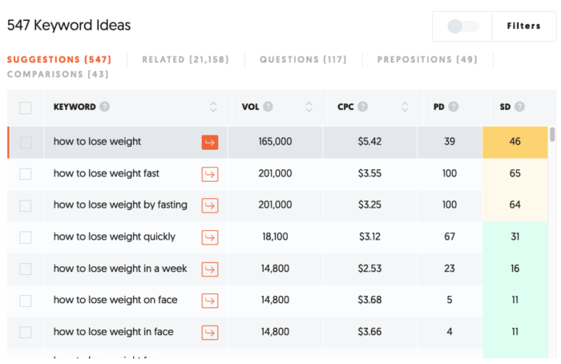
Task: Tick checkbox for 'how to lose weight in a week'
Action: click(x=26, y=269)
